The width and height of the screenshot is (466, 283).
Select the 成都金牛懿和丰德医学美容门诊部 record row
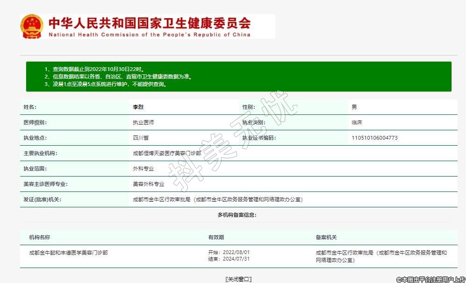68,253
